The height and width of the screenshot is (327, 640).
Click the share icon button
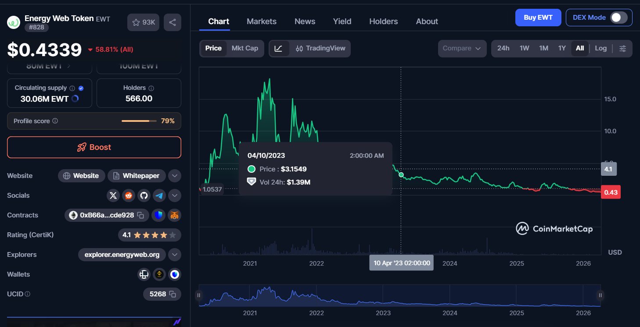(173, 22)
